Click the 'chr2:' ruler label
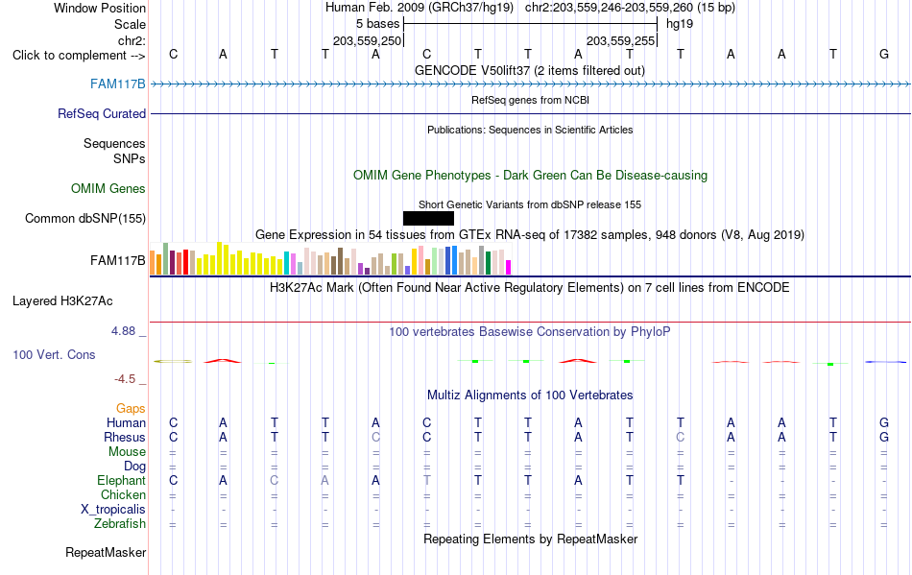 coord(132,40)
